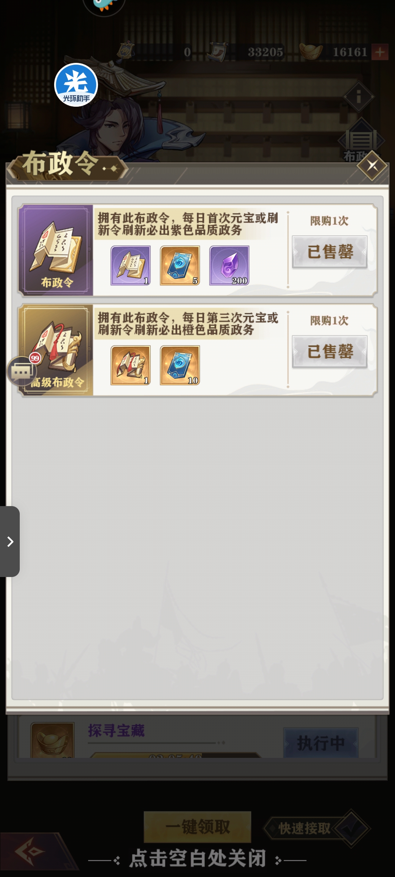Toggle the 快速接取 checkbox
The image size is (395, 877).
click(351, 828)
